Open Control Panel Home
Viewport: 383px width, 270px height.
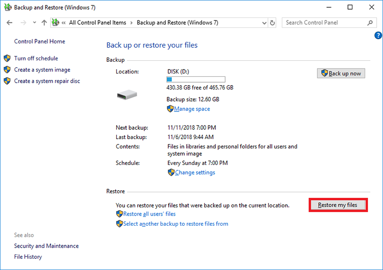click(x=39, y=41)
